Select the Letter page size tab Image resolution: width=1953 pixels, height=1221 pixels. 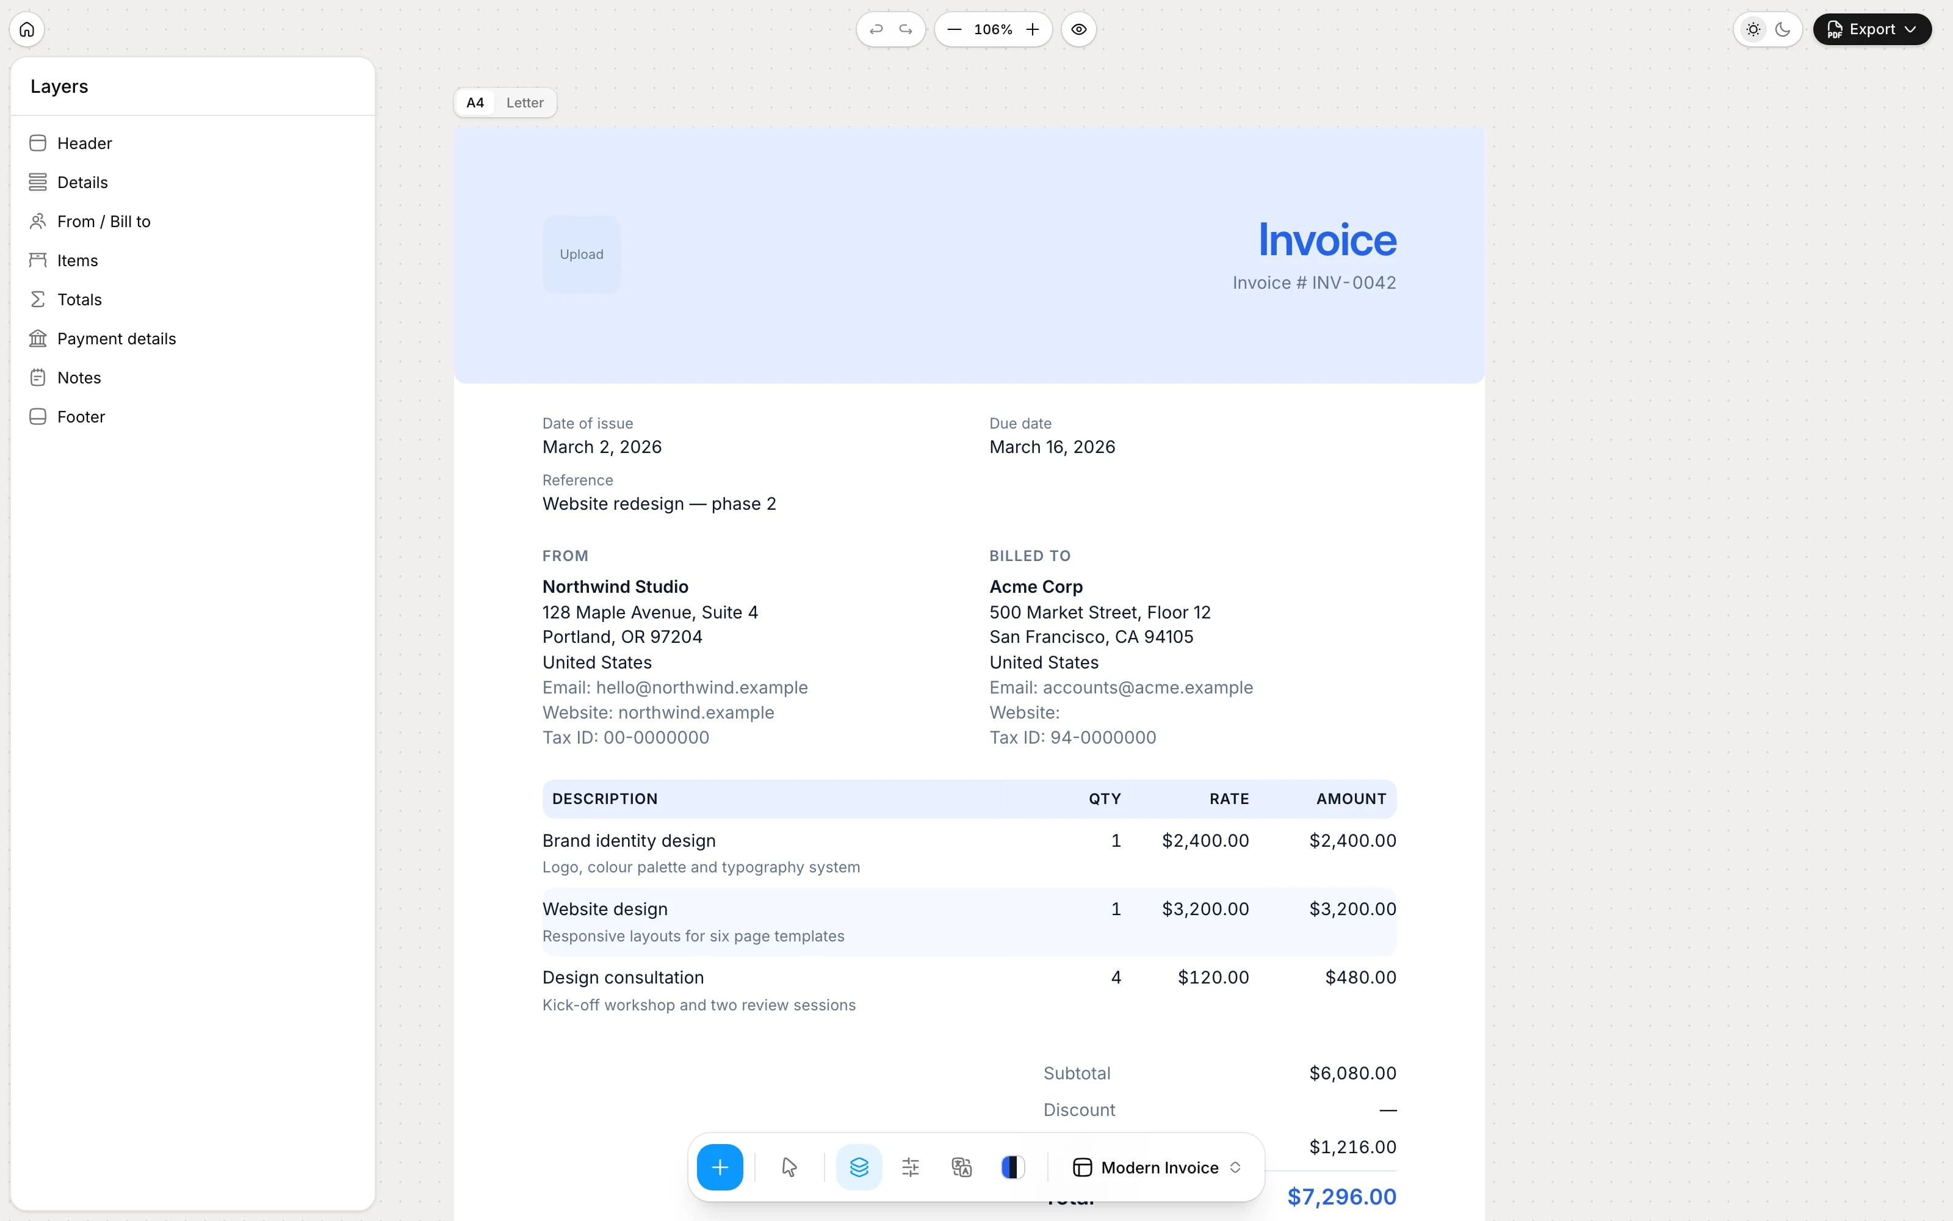pyautogui.click(x=525, y=103)
